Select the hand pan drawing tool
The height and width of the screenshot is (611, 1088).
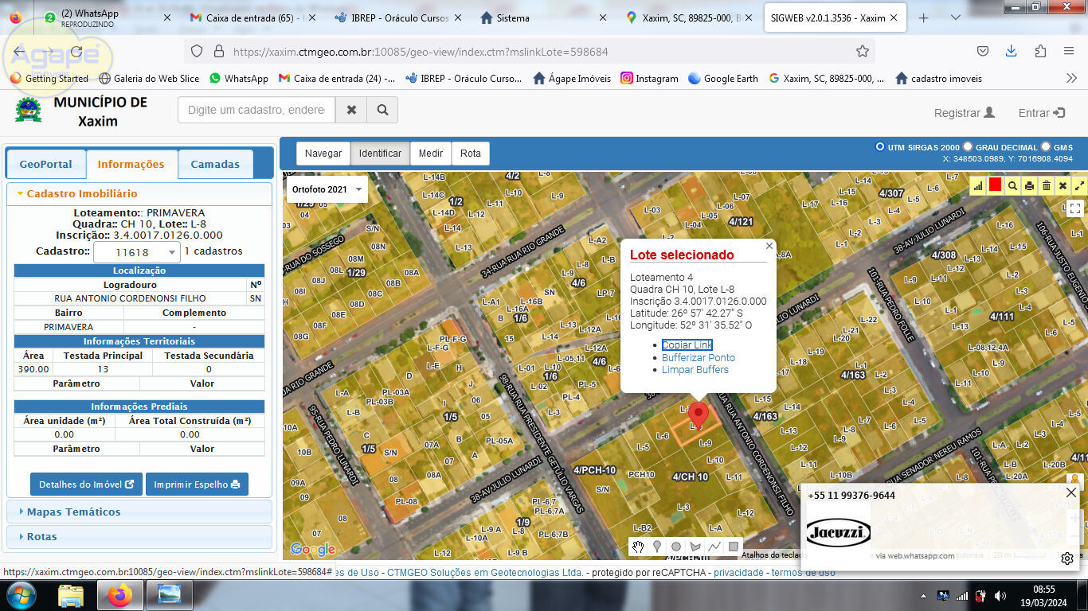638,547
